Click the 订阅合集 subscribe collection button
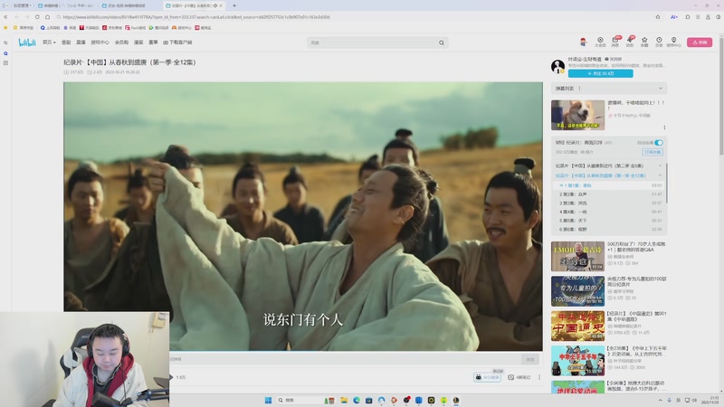 coord(653,152)
